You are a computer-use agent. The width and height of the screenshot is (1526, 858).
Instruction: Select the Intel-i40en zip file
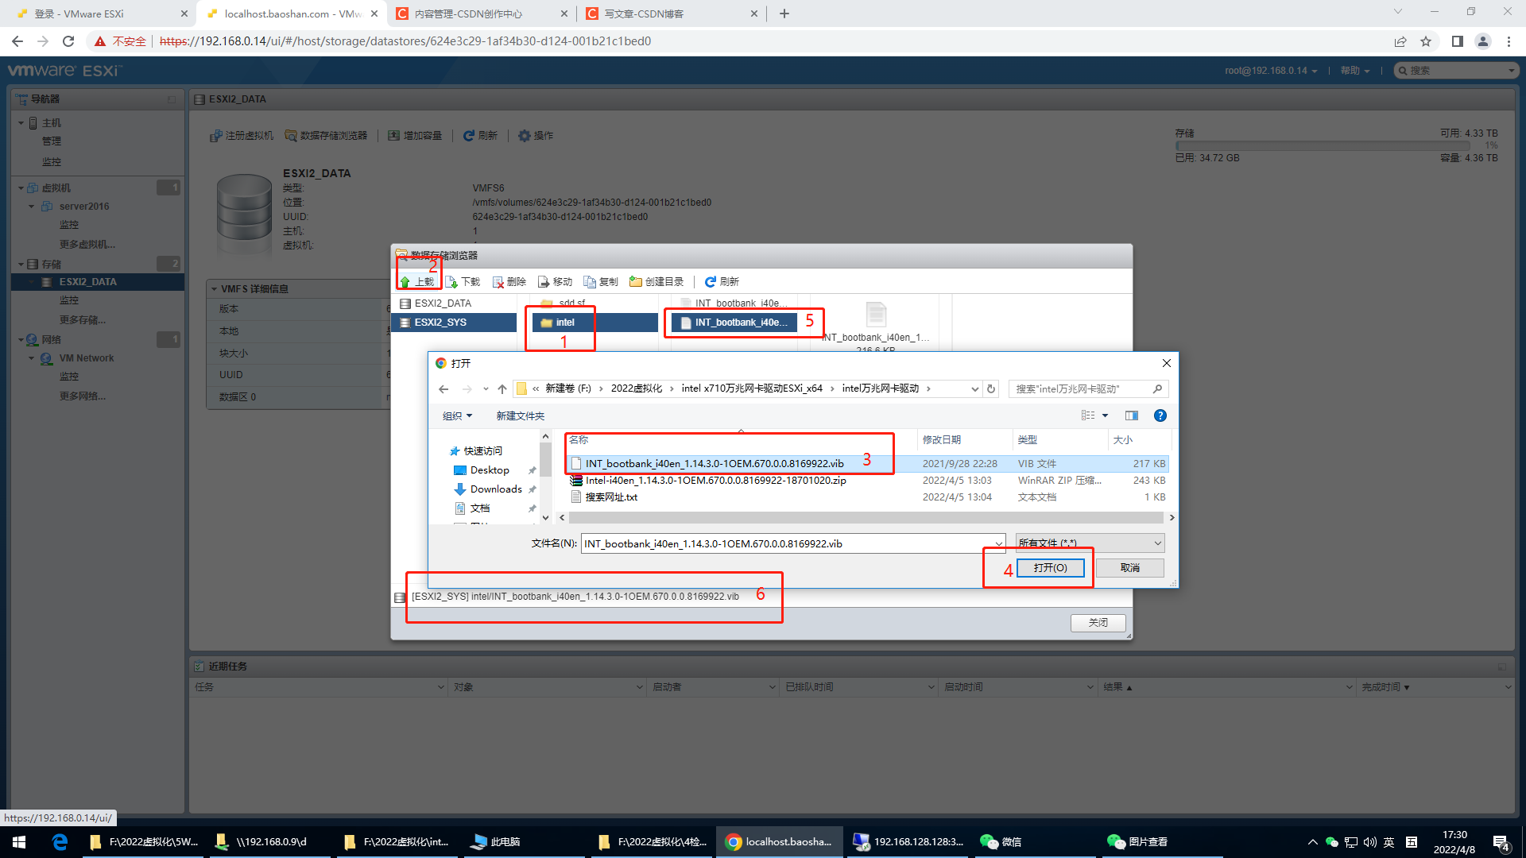pos(715,481)
